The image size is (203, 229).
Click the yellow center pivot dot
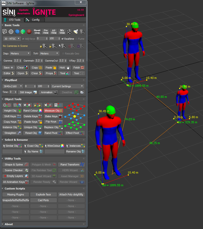click(75, 116)
